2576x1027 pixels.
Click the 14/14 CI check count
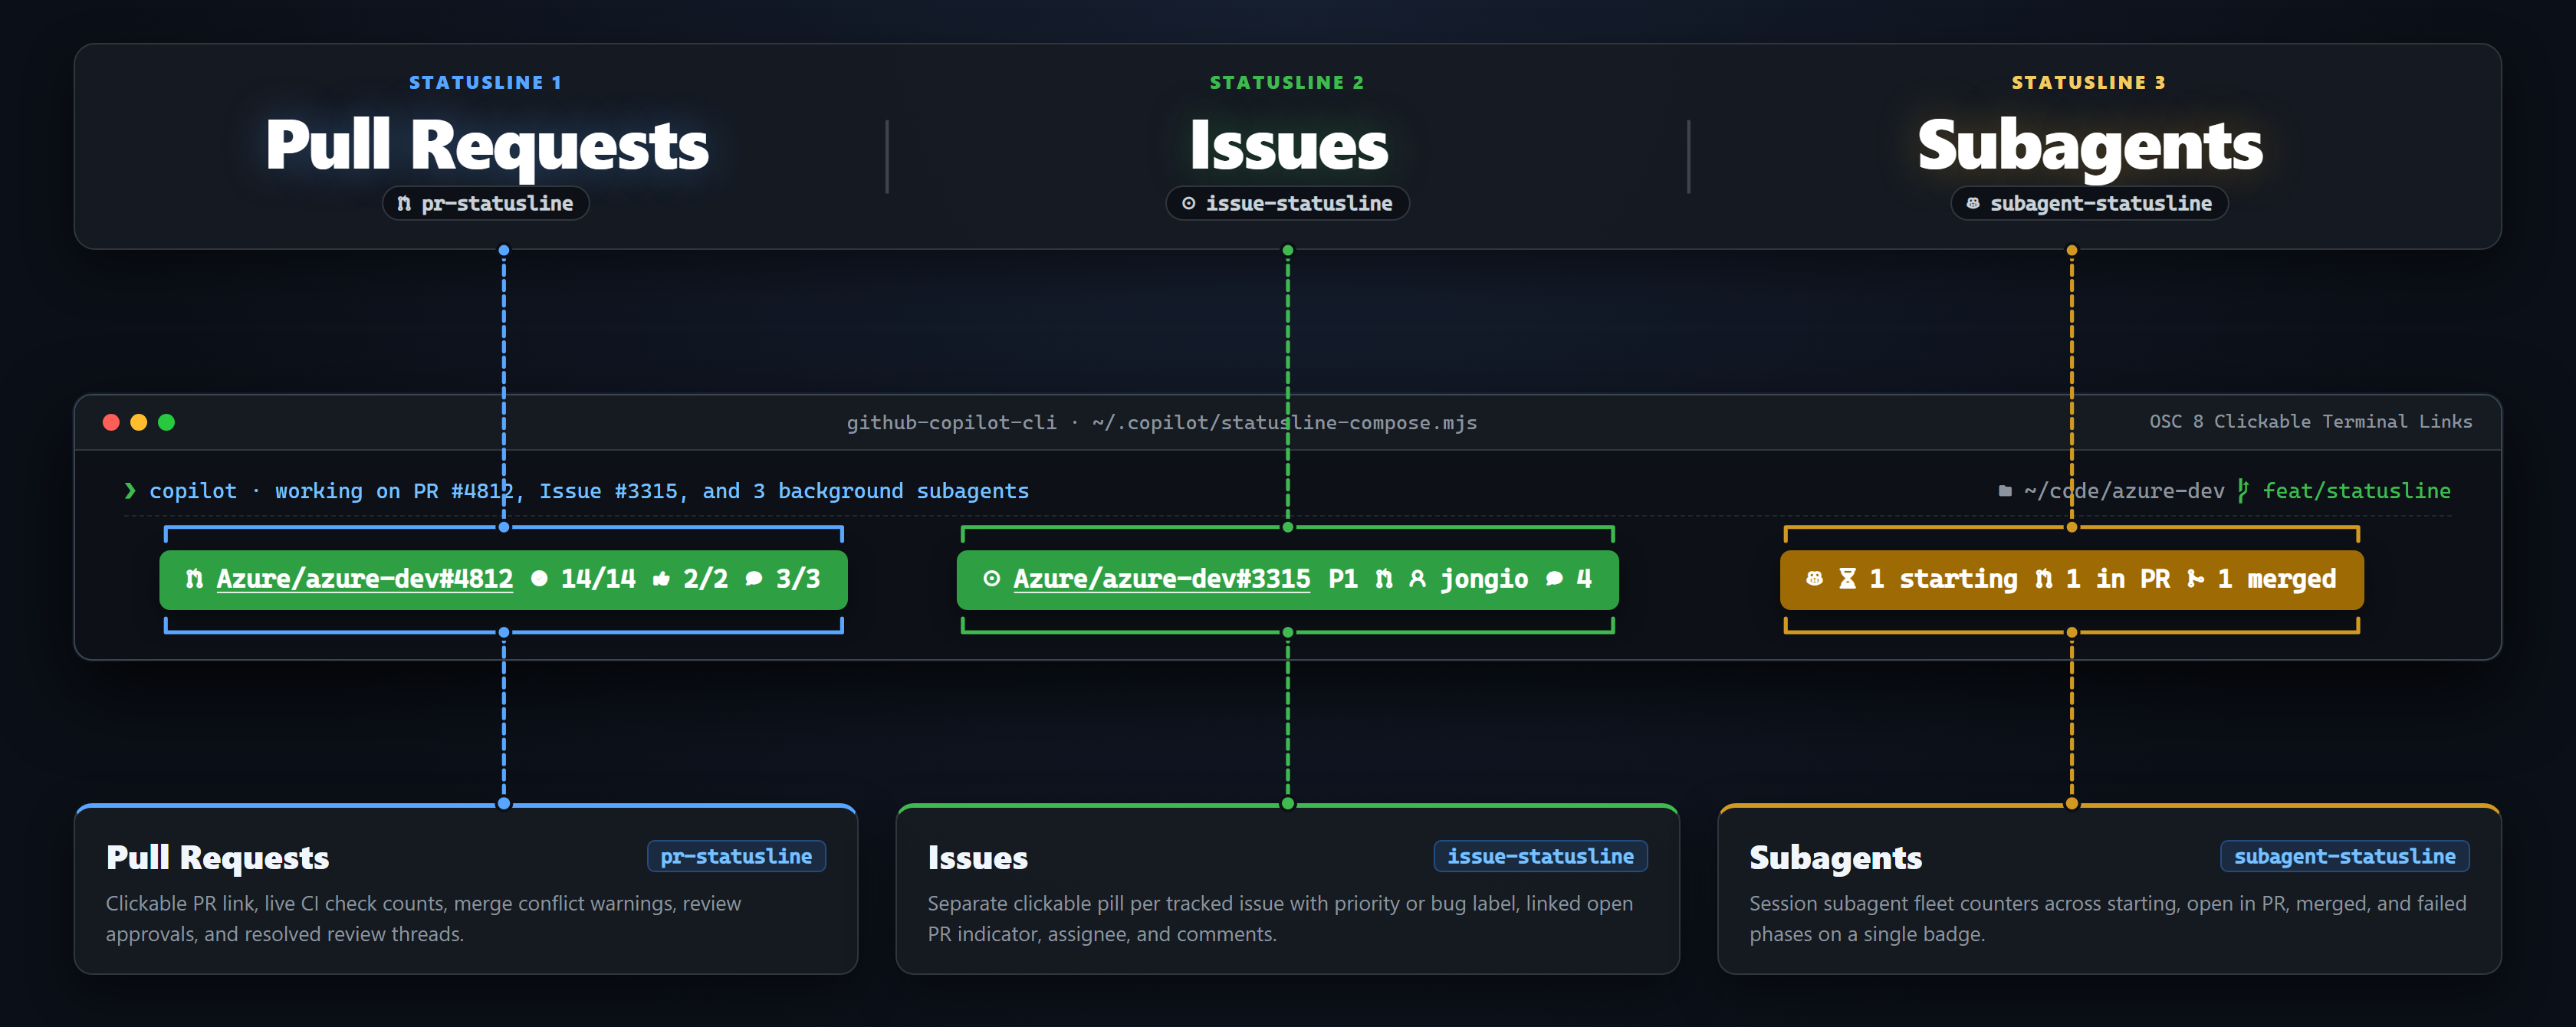click(598, 579)
